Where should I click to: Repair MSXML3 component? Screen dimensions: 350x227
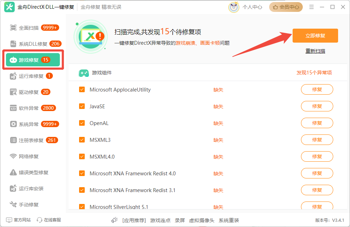tap(317, 140)
